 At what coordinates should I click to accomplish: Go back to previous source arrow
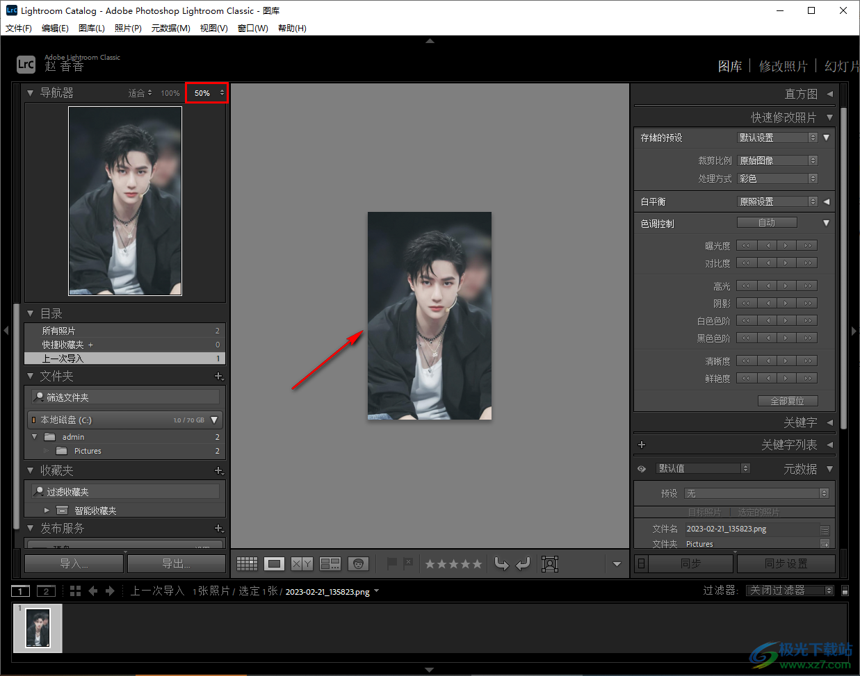pos(93,591)
